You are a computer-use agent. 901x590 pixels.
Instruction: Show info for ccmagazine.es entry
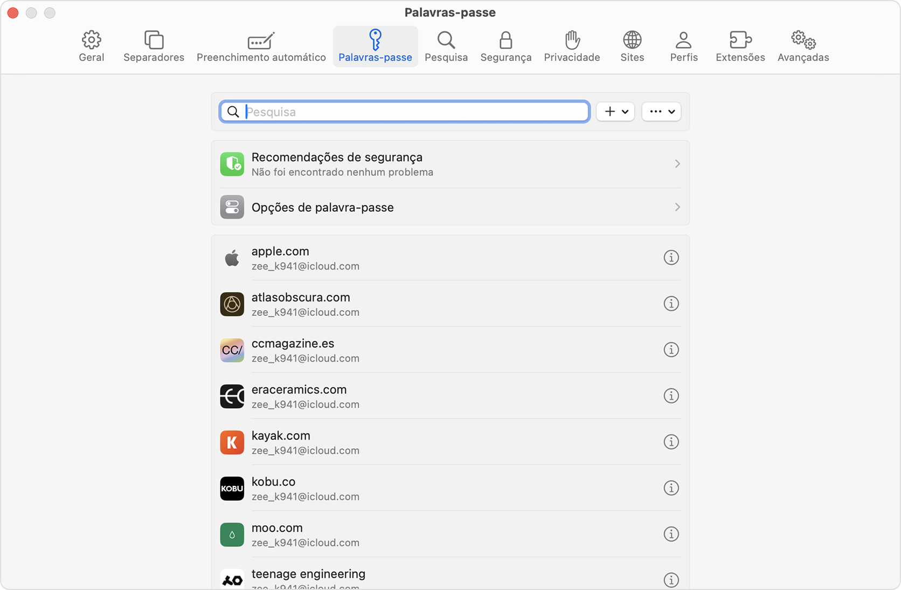[671, 349]
